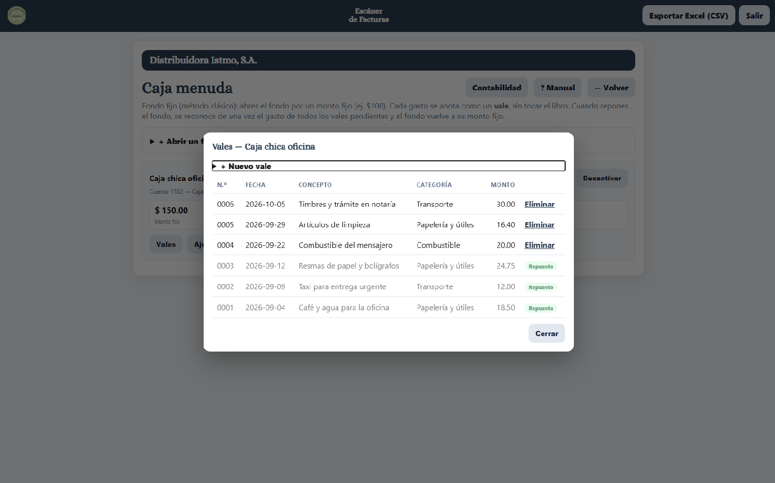Click the Salir button to log out
The image size is (775, 483).
pyautogui.click(x=754, y=15)
